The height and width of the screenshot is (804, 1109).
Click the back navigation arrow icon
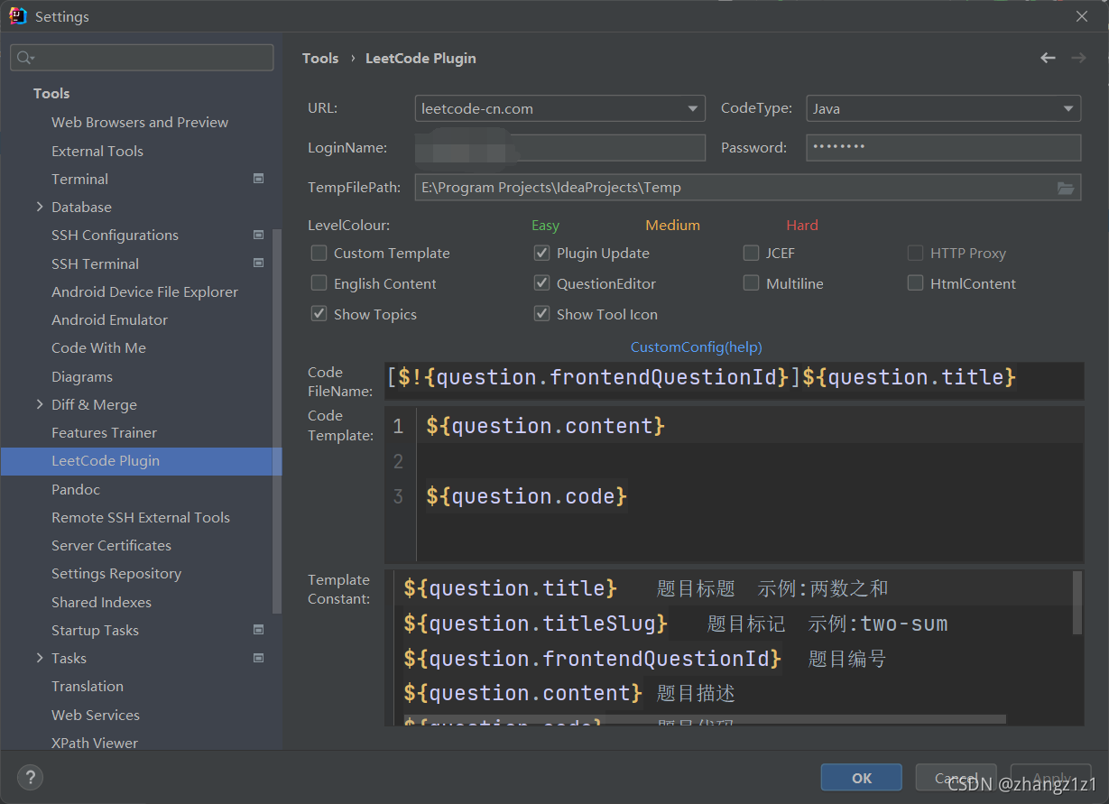tap(1048, 58)
